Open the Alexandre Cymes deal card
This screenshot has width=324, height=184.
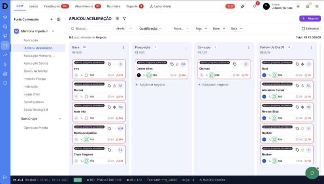click(287, 91)
